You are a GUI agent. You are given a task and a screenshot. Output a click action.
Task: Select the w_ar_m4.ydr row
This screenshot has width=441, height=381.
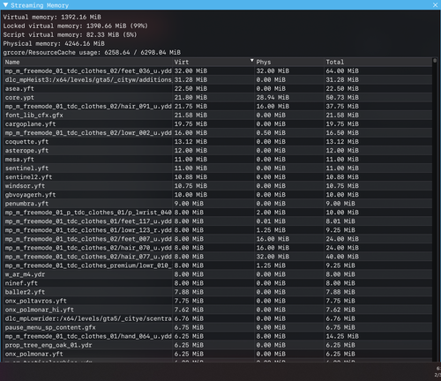(x=218, y=274)
